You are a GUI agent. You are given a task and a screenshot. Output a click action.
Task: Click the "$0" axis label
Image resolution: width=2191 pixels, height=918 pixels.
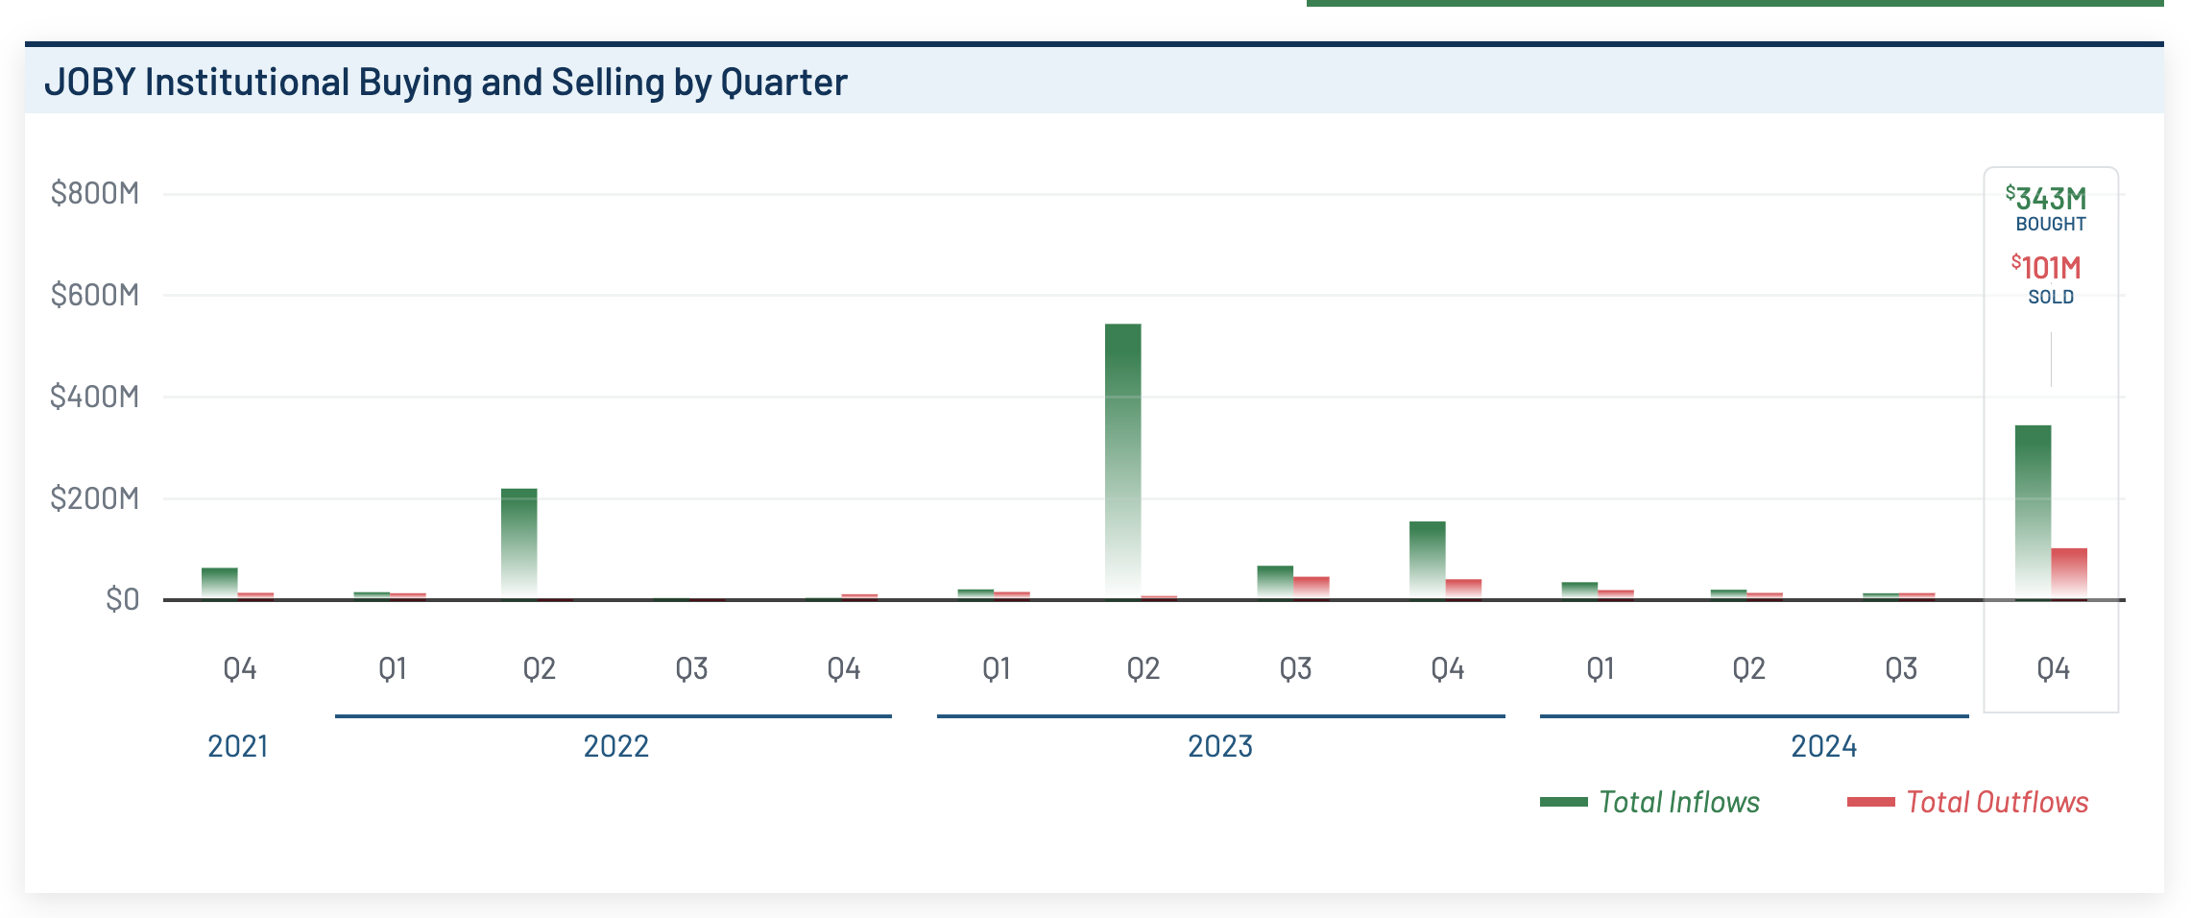coord(122,599)
